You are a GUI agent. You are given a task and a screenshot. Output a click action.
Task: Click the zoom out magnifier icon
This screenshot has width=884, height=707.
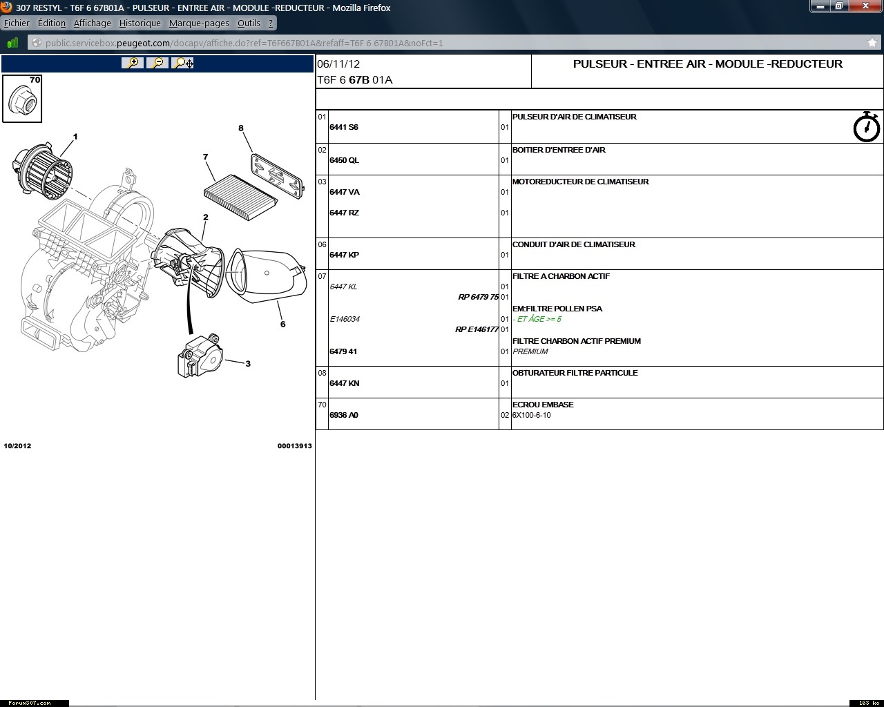(157, 63)
